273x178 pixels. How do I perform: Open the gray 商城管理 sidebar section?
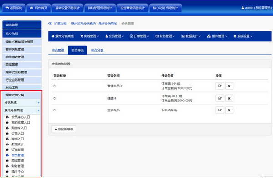point(22,65)
